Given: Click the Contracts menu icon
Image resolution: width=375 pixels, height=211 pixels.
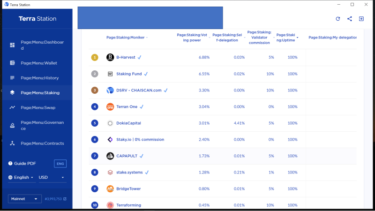Looking at the screenshot, I should pyautogui.click(x=12, y=143).
